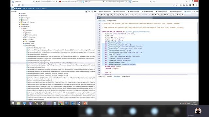209x117 pixels.
Task: Click the Filter funnel icon
Action: pyautogui.click(x=136, y=15)
